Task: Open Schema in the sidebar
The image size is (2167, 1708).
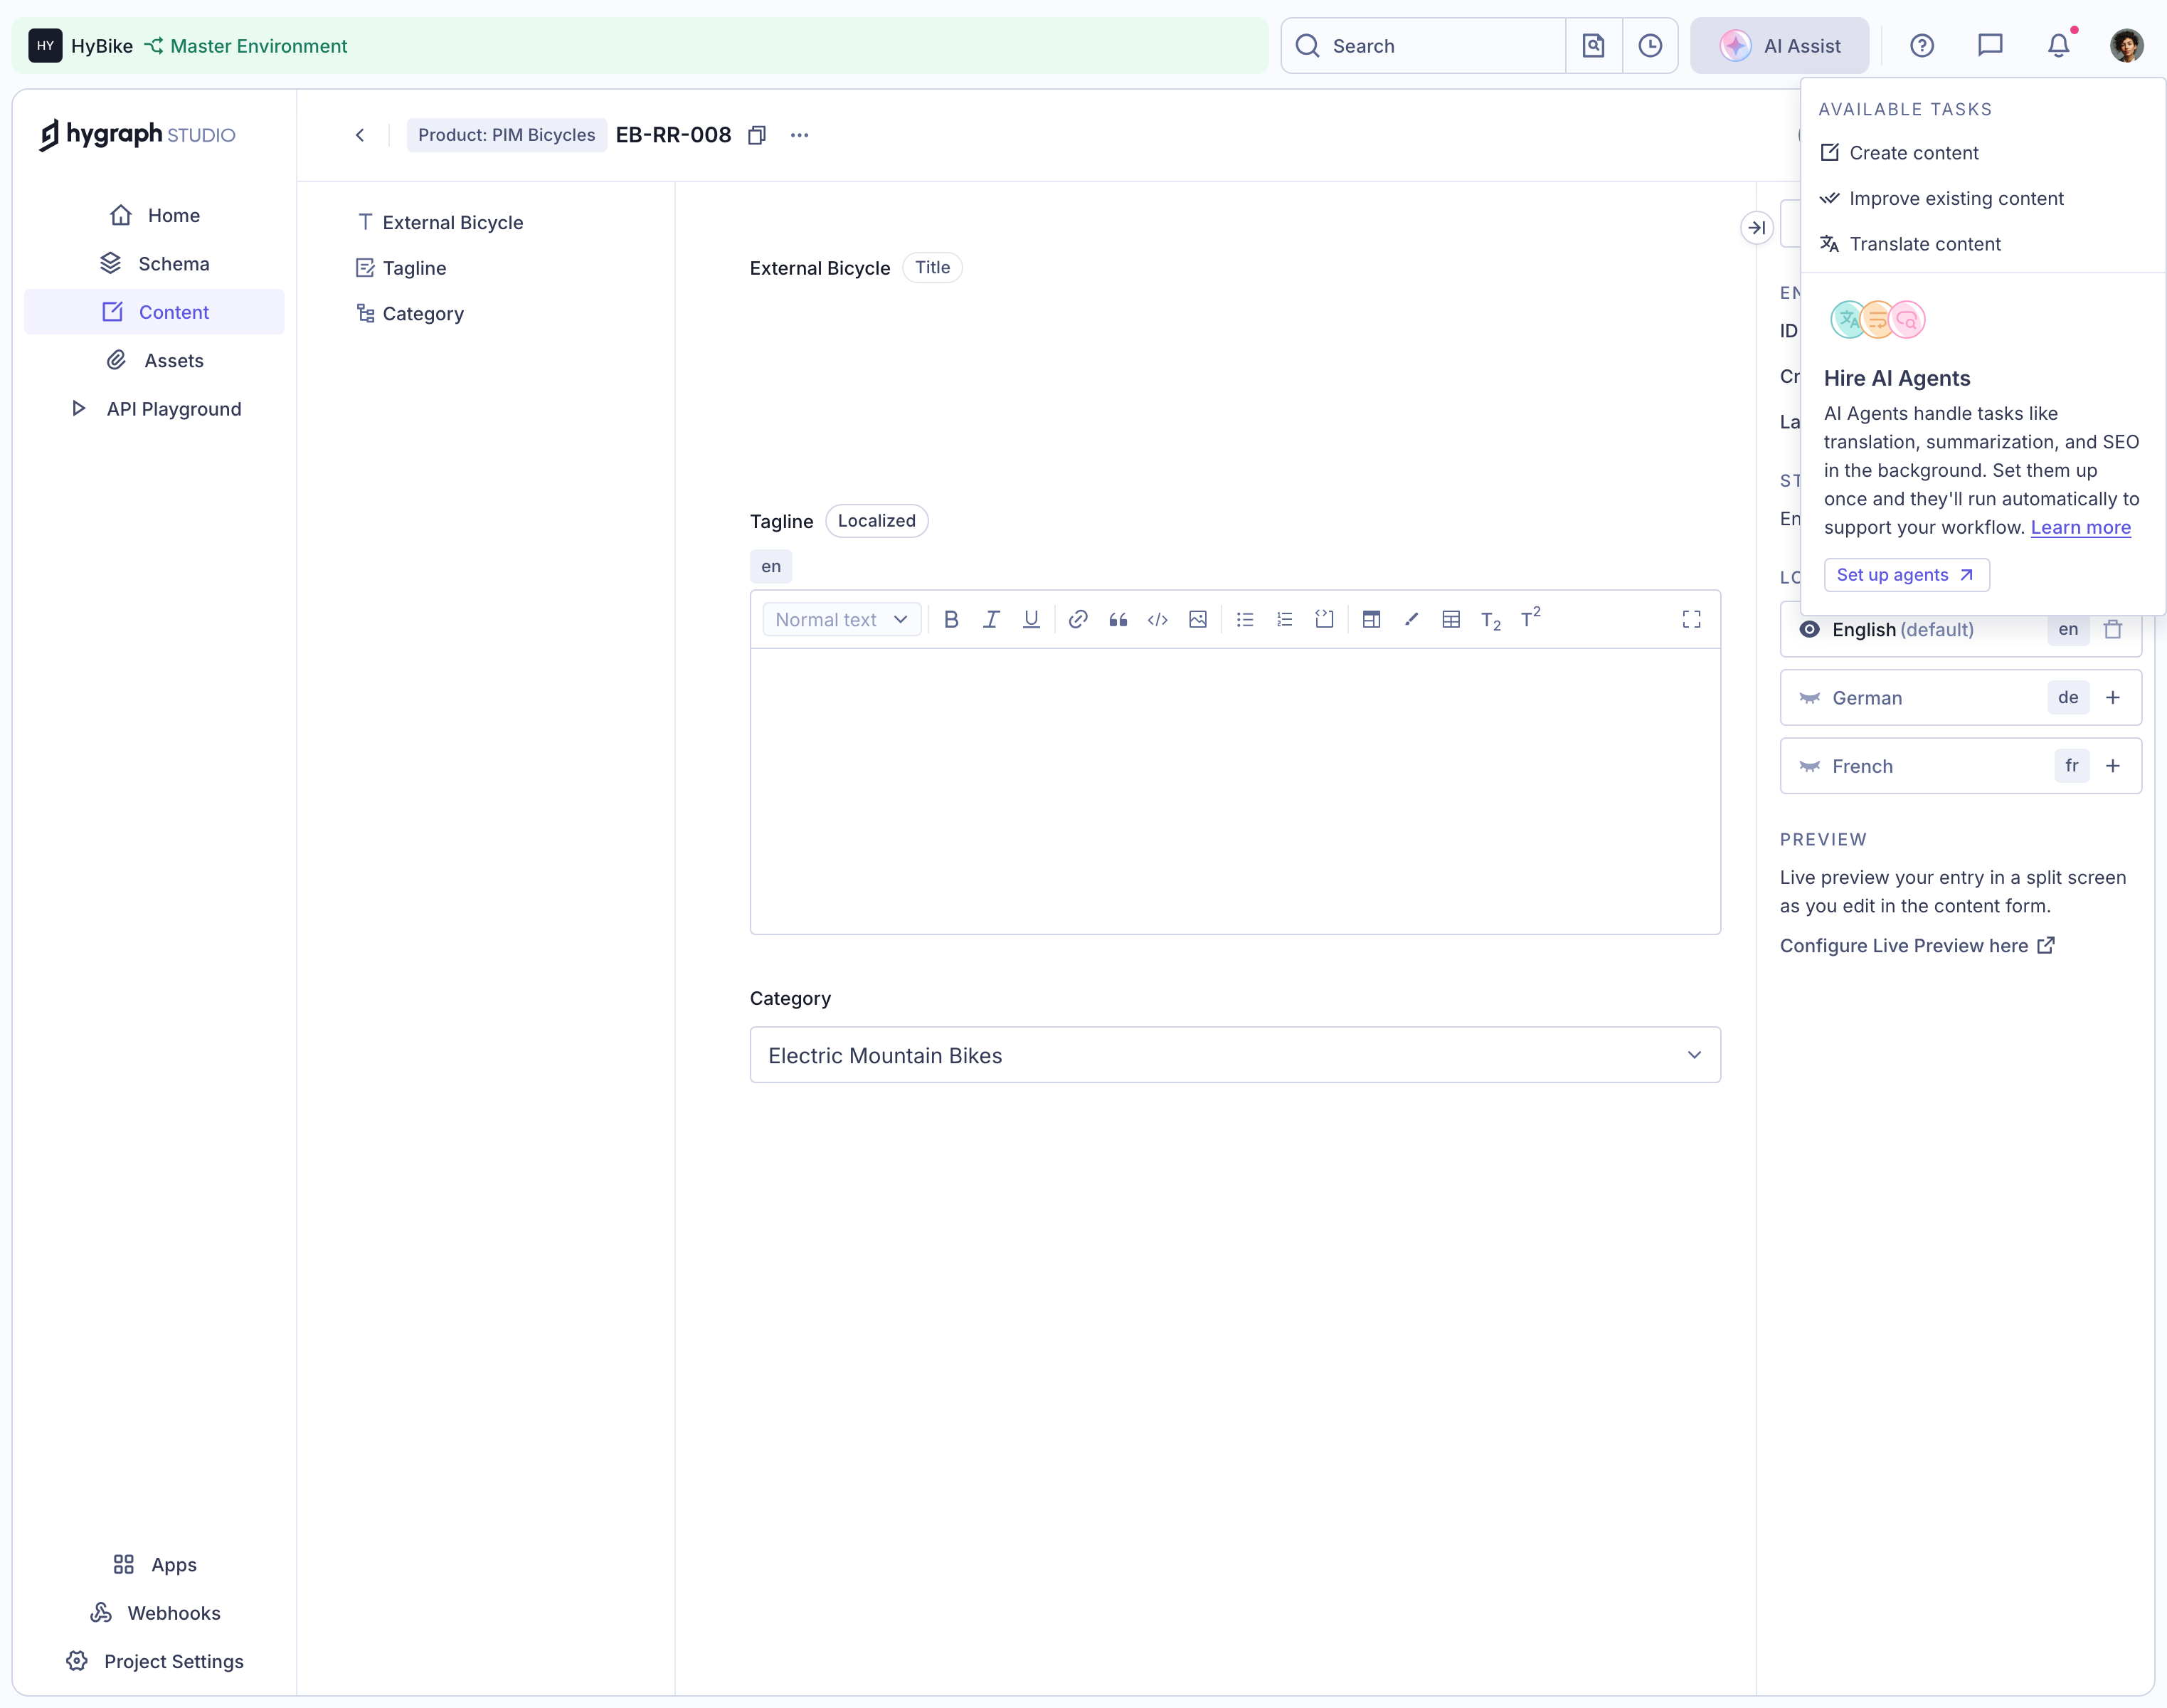Action: point(154,264)
